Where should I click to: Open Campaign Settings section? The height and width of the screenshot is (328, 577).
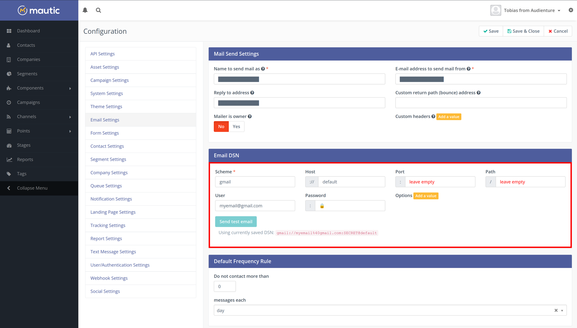(x=140, y=80)
